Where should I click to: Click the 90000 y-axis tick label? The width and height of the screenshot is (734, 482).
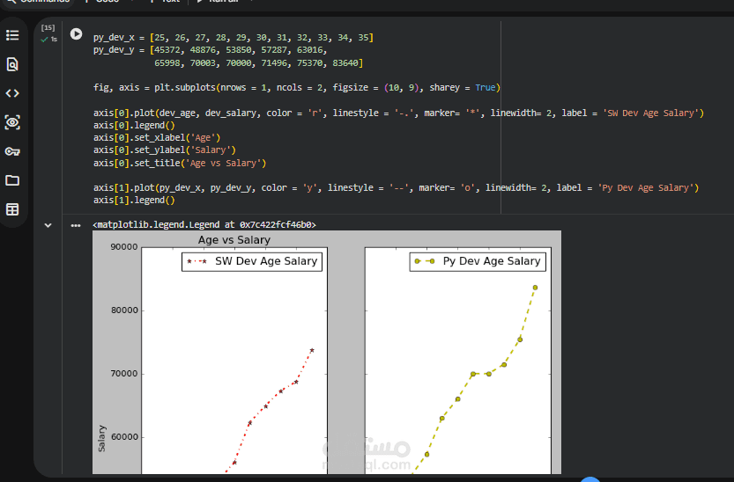124,247
